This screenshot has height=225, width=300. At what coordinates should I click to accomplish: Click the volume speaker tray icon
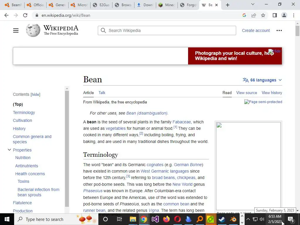(262, 219)
